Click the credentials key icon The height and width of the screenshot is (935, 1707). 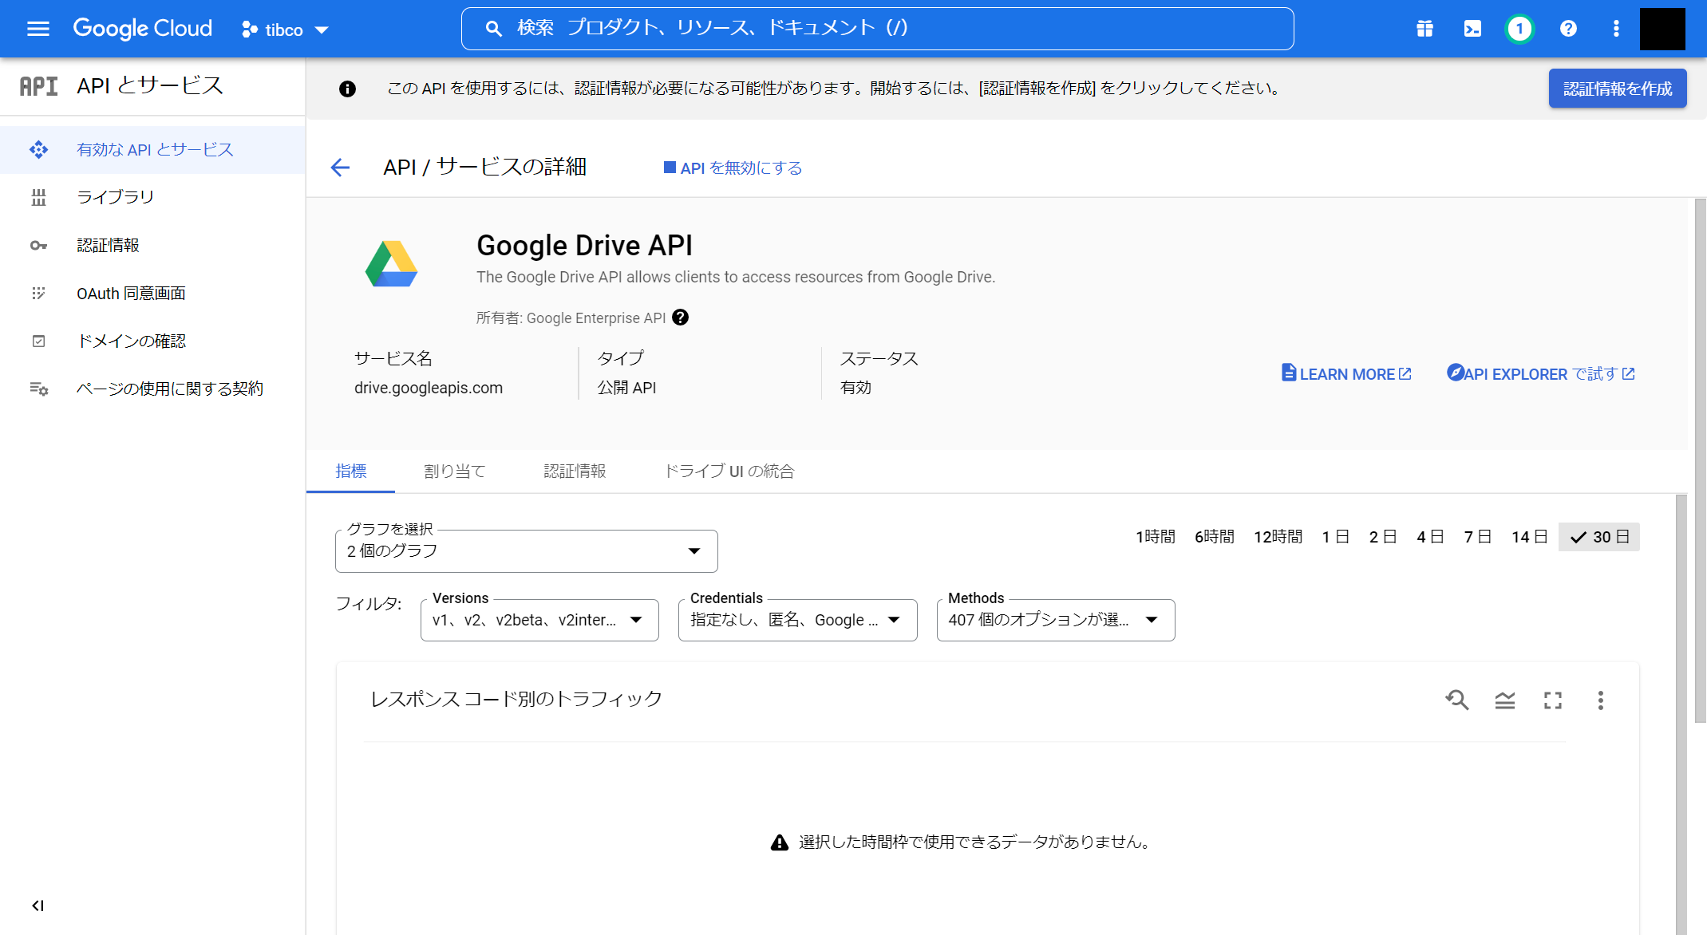[38, 245]
